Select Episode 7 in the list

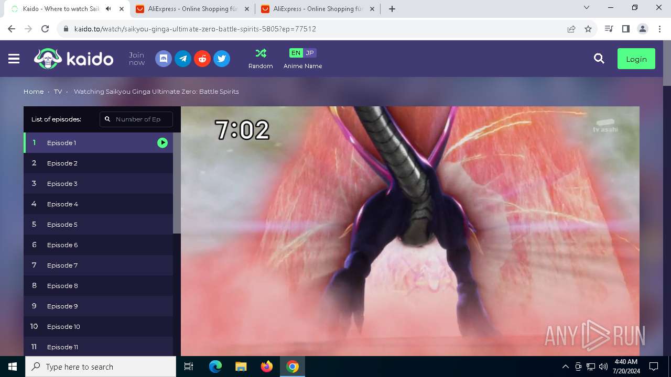tap(98, 265)
